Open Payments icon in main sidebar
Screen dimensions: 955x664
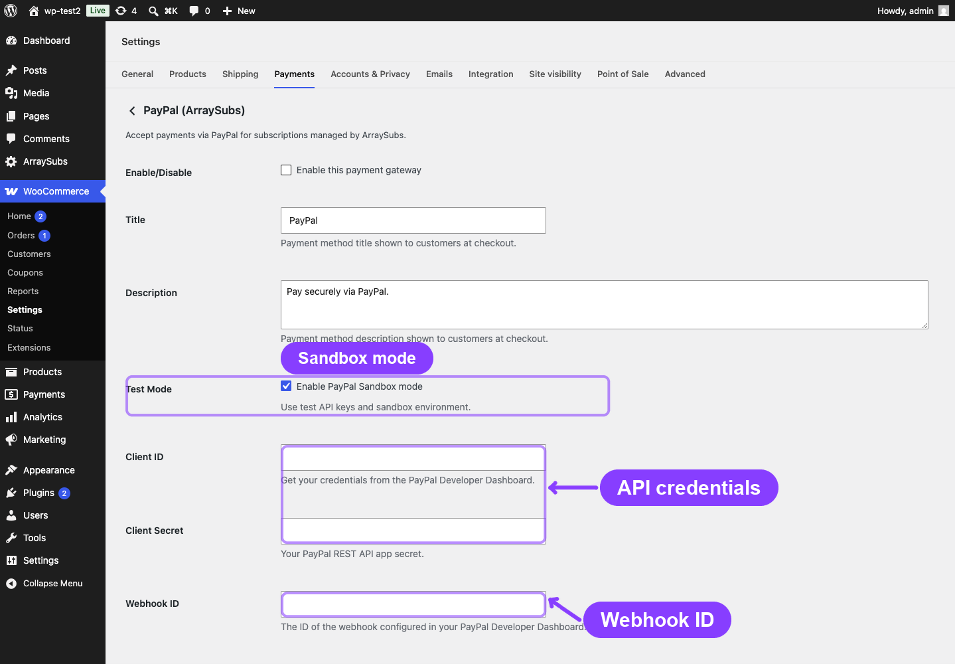[11, 394]
